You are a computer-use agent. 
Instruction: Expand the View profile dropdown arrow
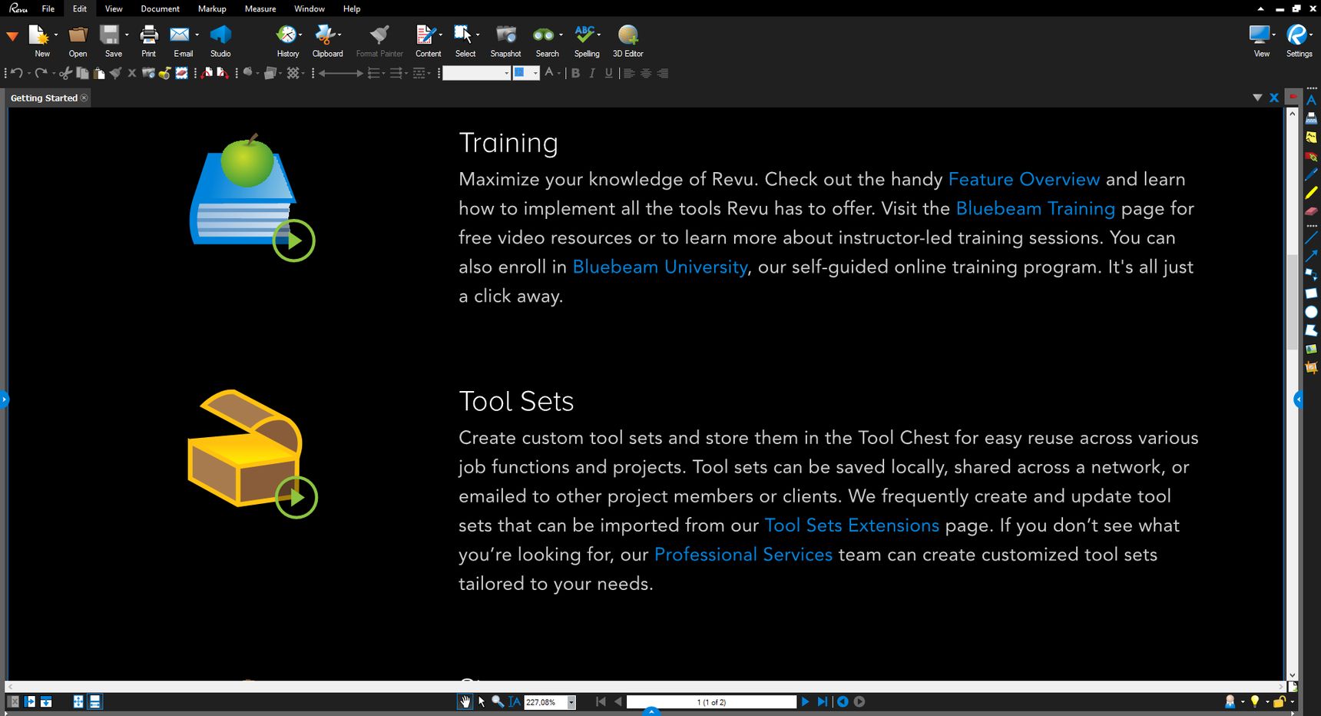(1273, 35)
